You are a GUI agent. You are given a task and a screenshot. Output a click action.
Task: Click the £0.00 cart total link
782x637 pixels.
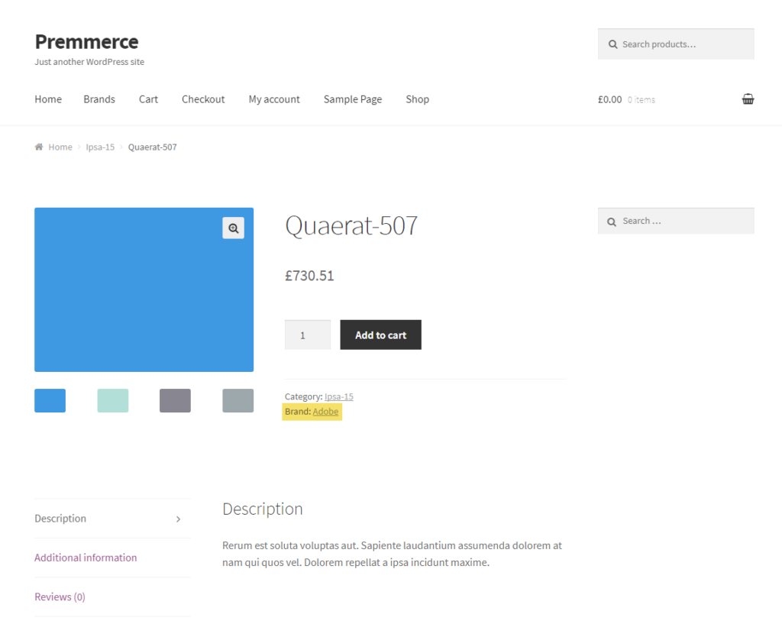click(610, 99)
